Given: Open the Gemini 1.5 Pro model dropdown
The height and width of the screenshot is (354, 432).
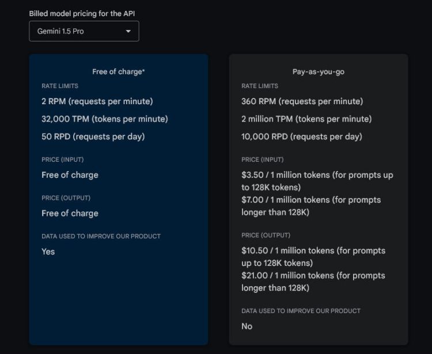Looking at the screenshot, I should [x=84, y=31].
